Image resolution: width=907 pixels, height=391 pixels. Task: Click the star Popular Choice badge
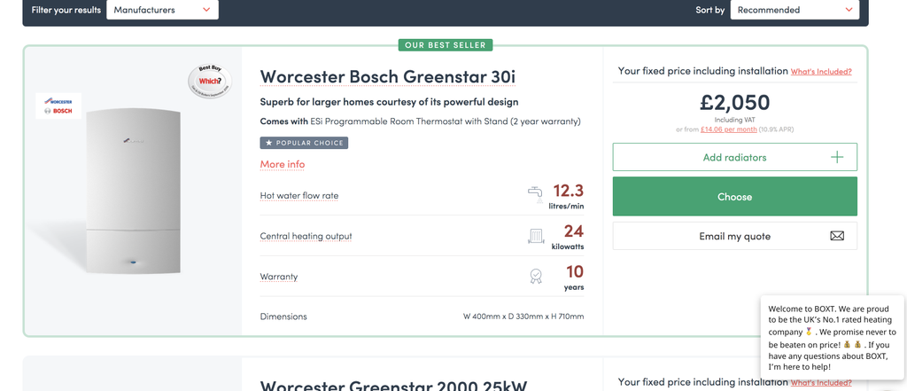tap(304, 143)
